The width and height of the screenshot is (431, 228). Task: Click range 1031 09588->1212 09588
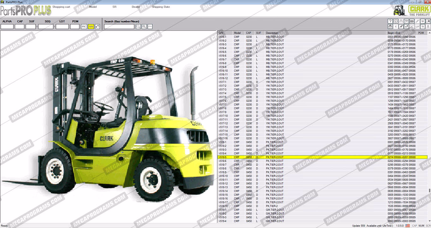401,198
